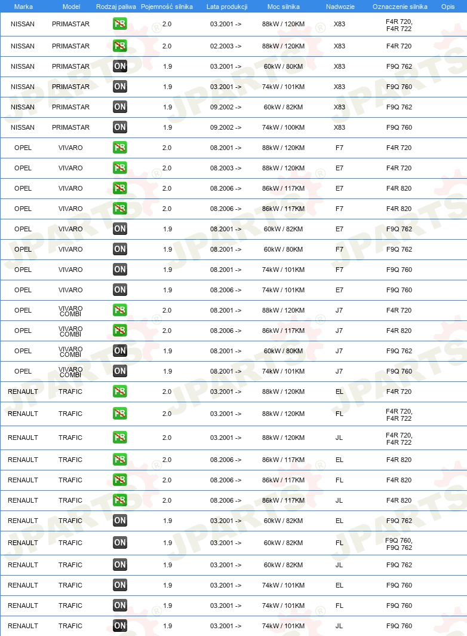Click petrol icon in Renault Trafic EL F4R 820 row

[x=119, y=459]
